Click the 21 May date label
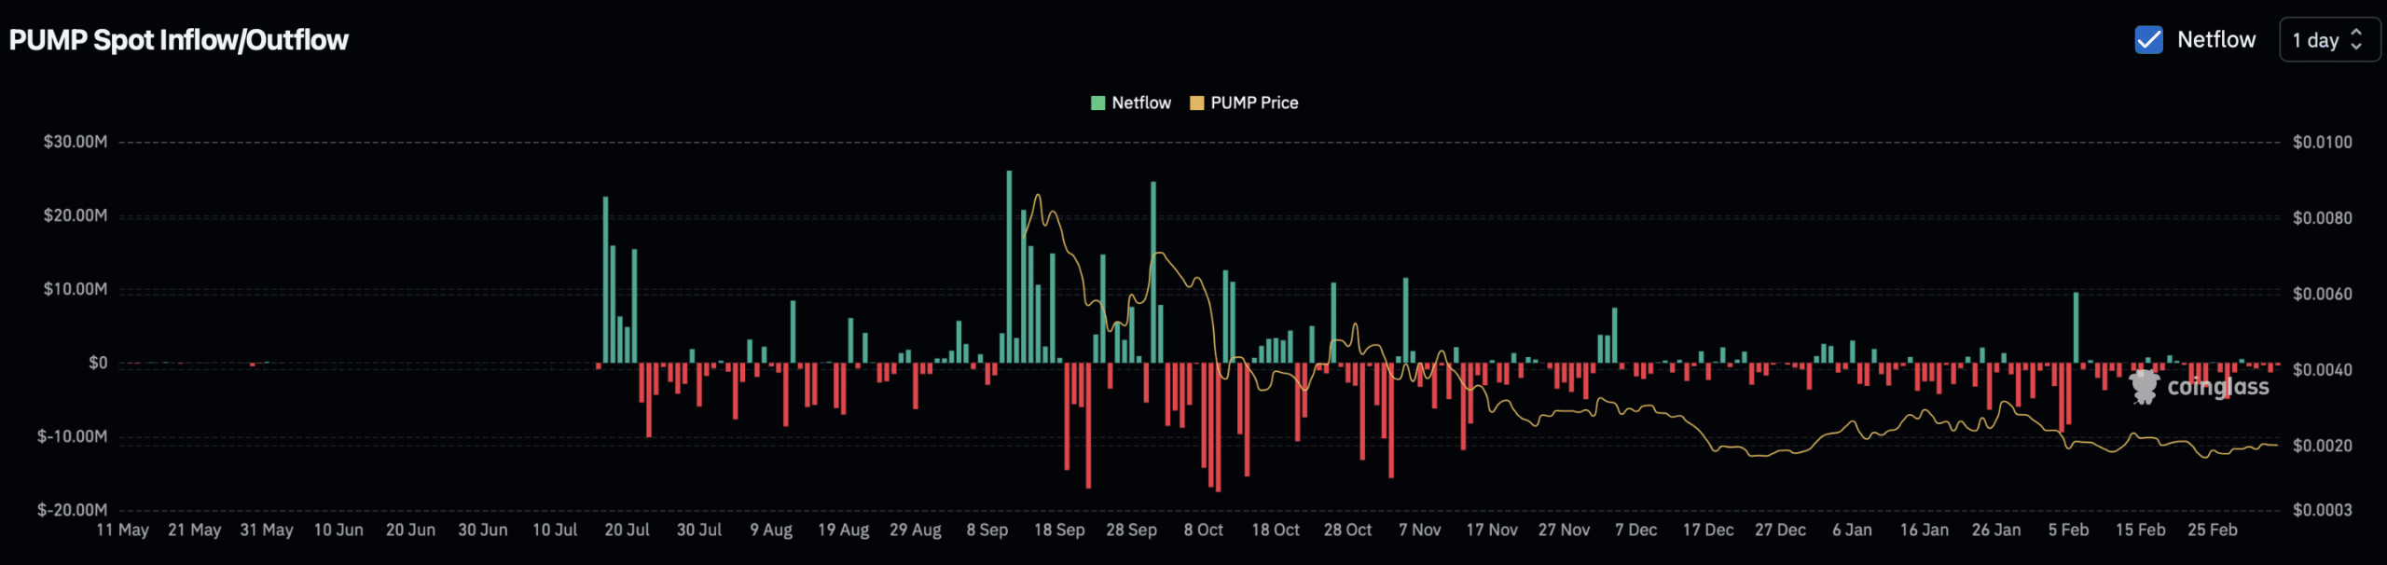 tap(195, 530)
